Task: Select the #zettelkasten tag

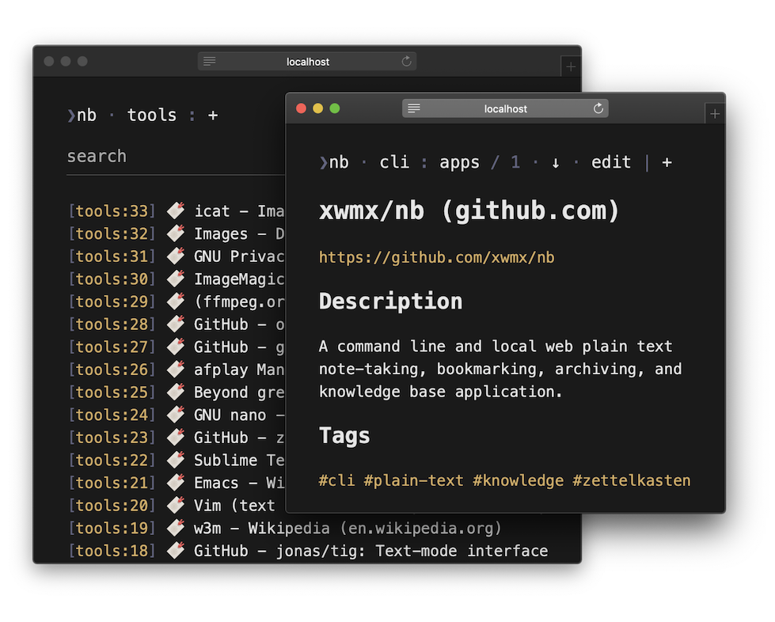Action: [x=631, y=480]
